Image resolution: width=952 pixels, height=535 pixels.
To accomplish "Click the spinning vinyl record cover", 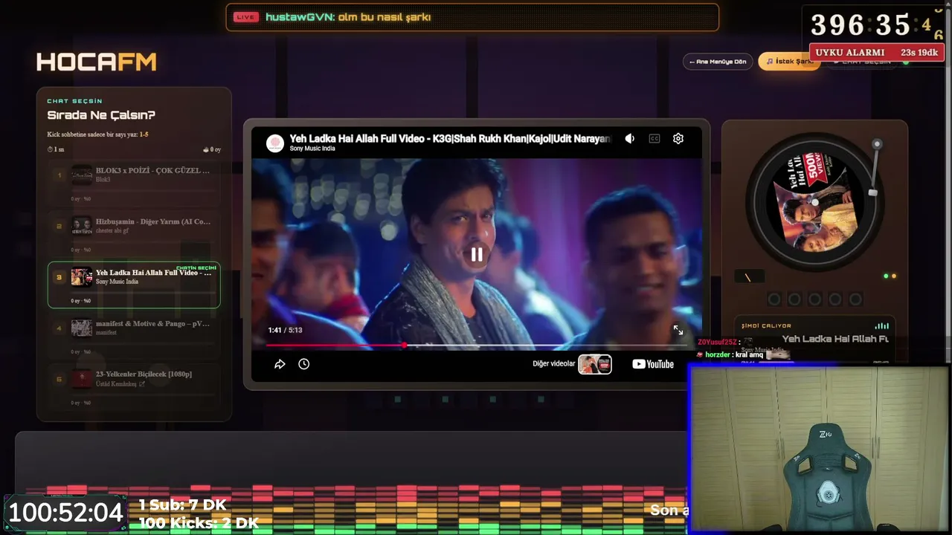I will pos(814,202).
